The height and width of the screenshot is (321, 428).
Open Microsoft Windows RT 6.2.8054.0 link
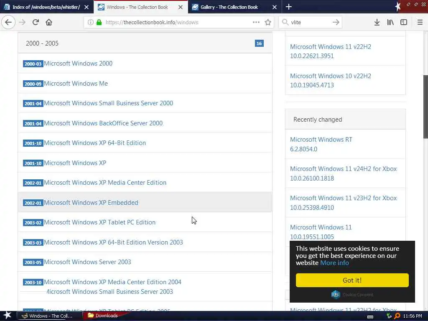click(321, 144)
